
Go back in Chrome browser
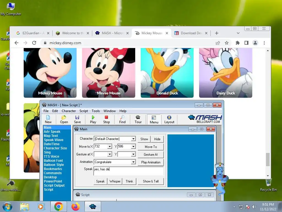click(x=16, y=43)
